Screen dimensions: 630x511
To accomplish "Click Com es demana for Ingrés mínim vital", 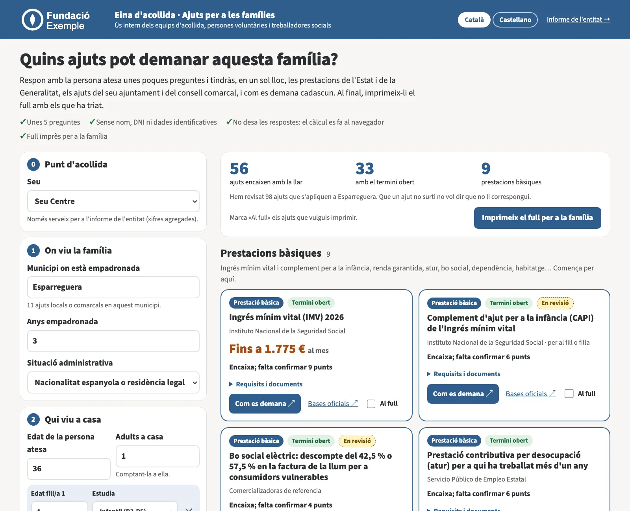I will tap(265, 404).
